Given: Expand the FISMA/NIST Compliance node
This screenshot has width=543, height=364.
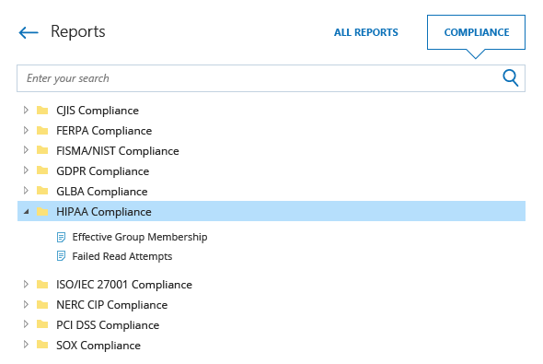Looking at the screenshot, I should coord(26,150).
